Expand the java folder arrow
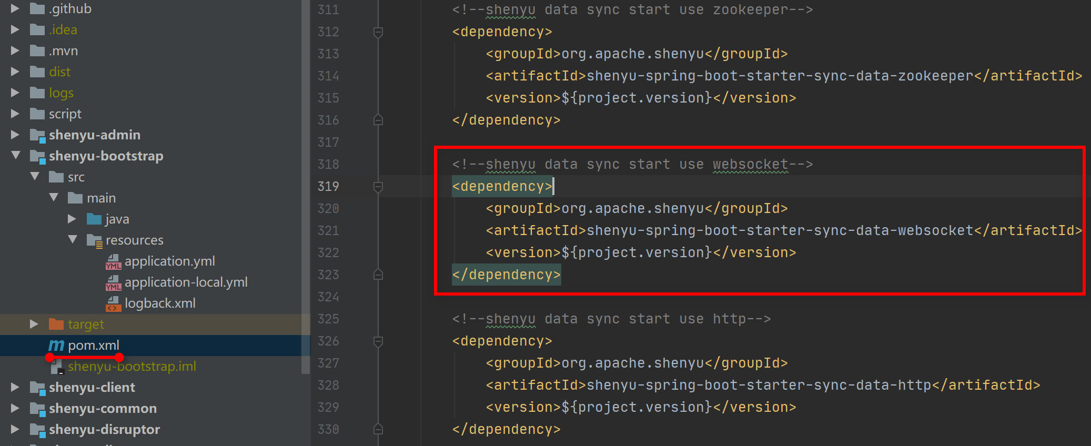 point(72,219)
